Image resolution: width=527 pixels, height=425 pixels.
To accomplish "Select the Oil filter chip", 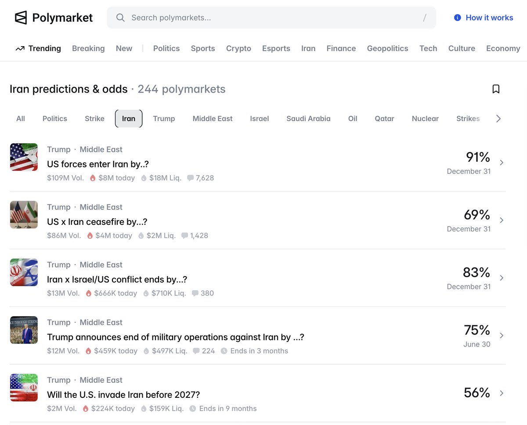I will pyautogui.click(x=353, y=119).
